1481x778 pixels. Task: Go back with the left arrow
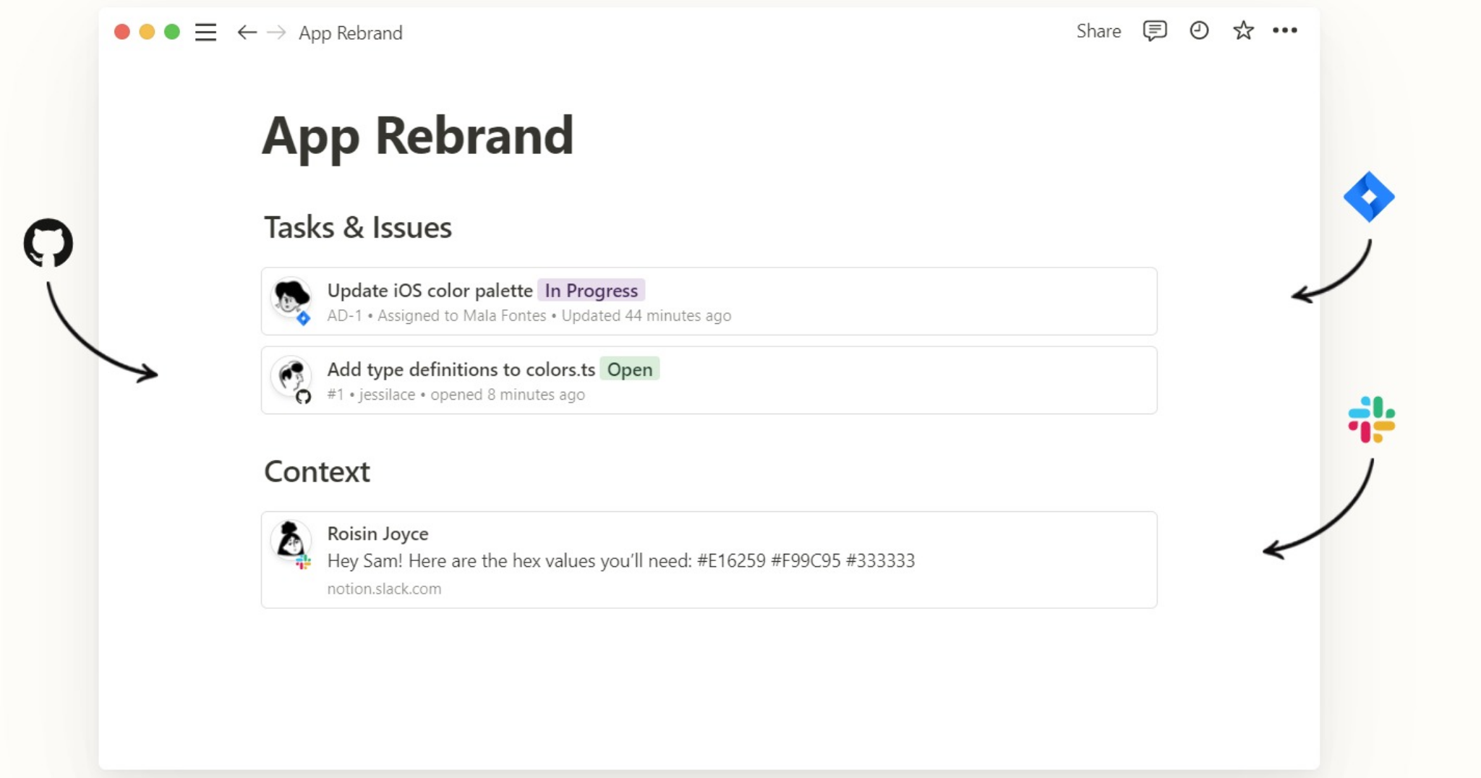247,33
